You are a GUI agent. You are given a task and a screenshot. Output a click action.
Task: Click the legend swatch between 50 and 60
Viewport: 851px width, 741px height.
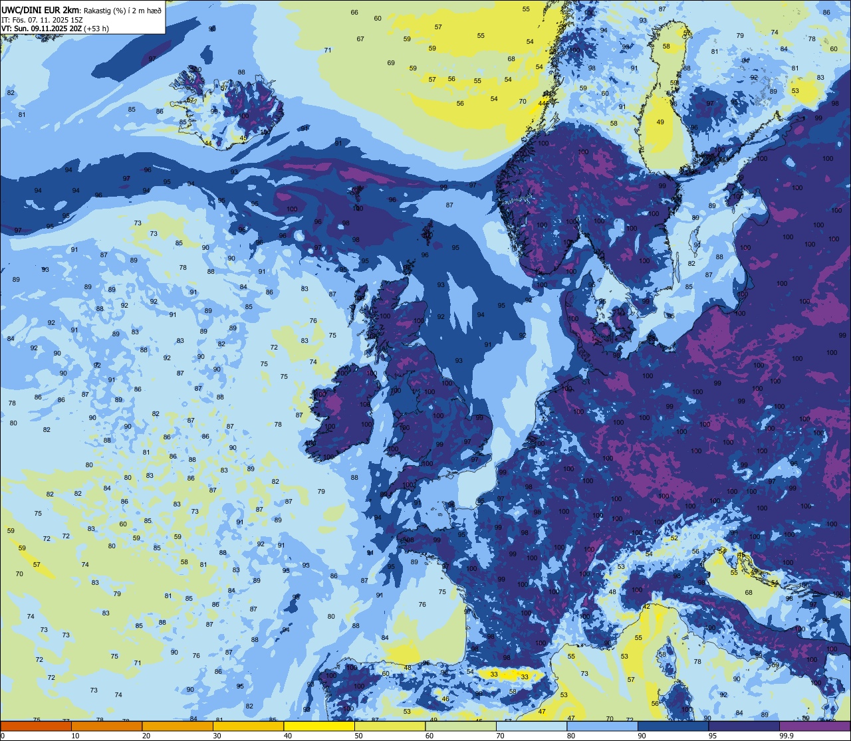coord(390,726)
